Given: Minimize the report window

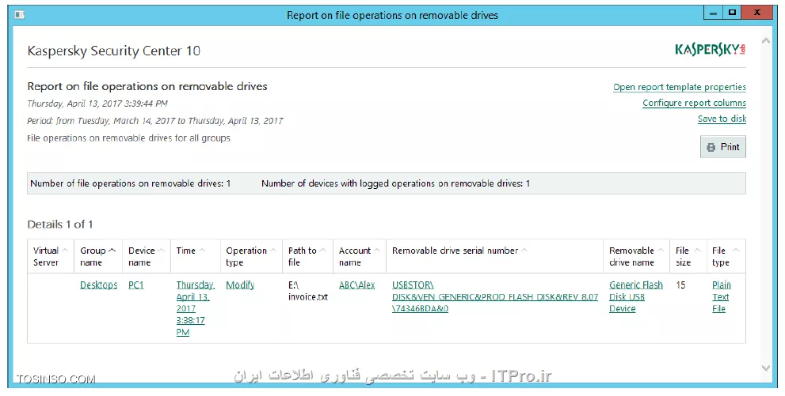Looking at the screenshot, I should (713, 13).
